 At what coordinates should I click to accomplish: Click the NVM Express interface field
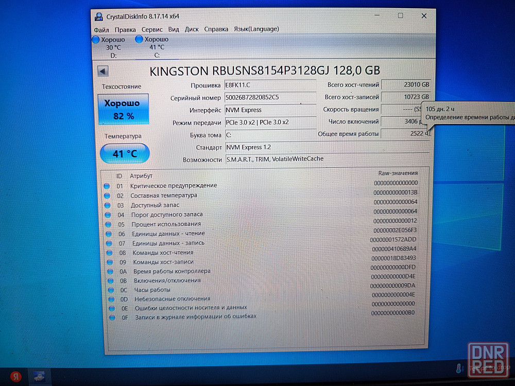(x=271, y=110)
